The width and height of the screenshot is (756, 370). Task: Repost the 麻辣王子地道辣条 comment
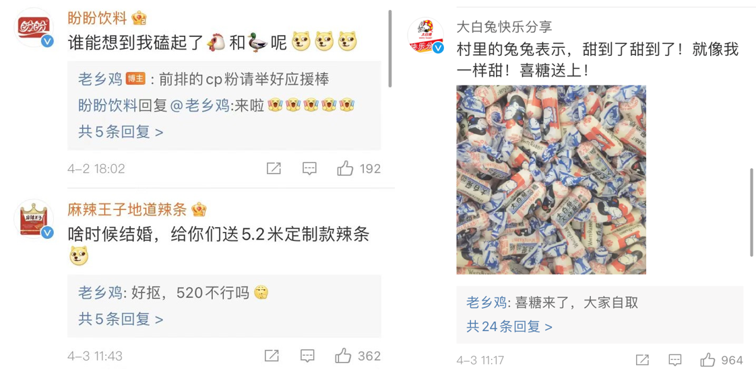(272, 356)
